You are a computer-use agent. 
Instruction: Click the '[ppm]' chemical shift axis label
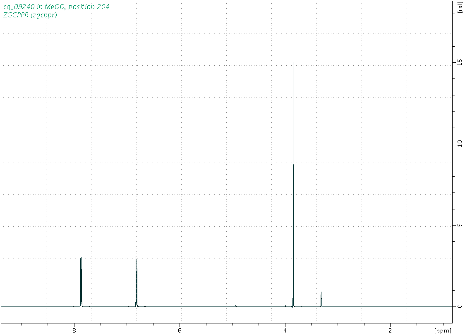[443, 330]
